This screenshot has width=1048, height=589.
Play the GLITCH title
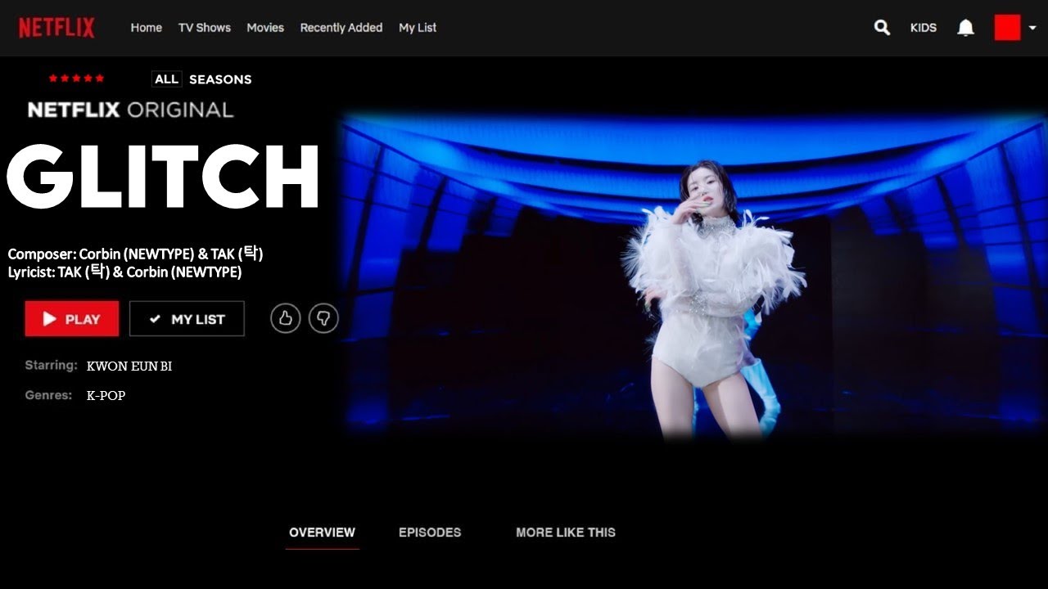pyautogui.click(x=71, y=319)
